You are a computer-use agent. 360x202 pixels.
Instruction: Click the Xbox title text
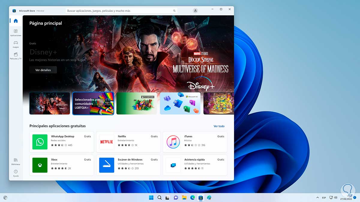pos(54,160)
